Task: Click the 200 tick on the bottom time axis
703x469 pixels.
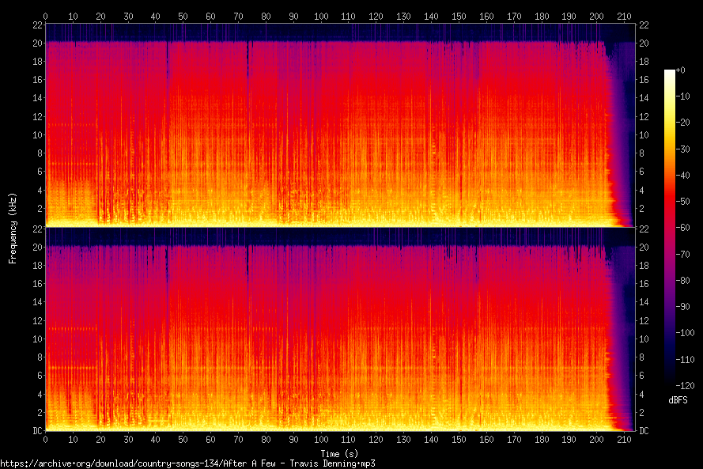Action: tap(595, 441)
